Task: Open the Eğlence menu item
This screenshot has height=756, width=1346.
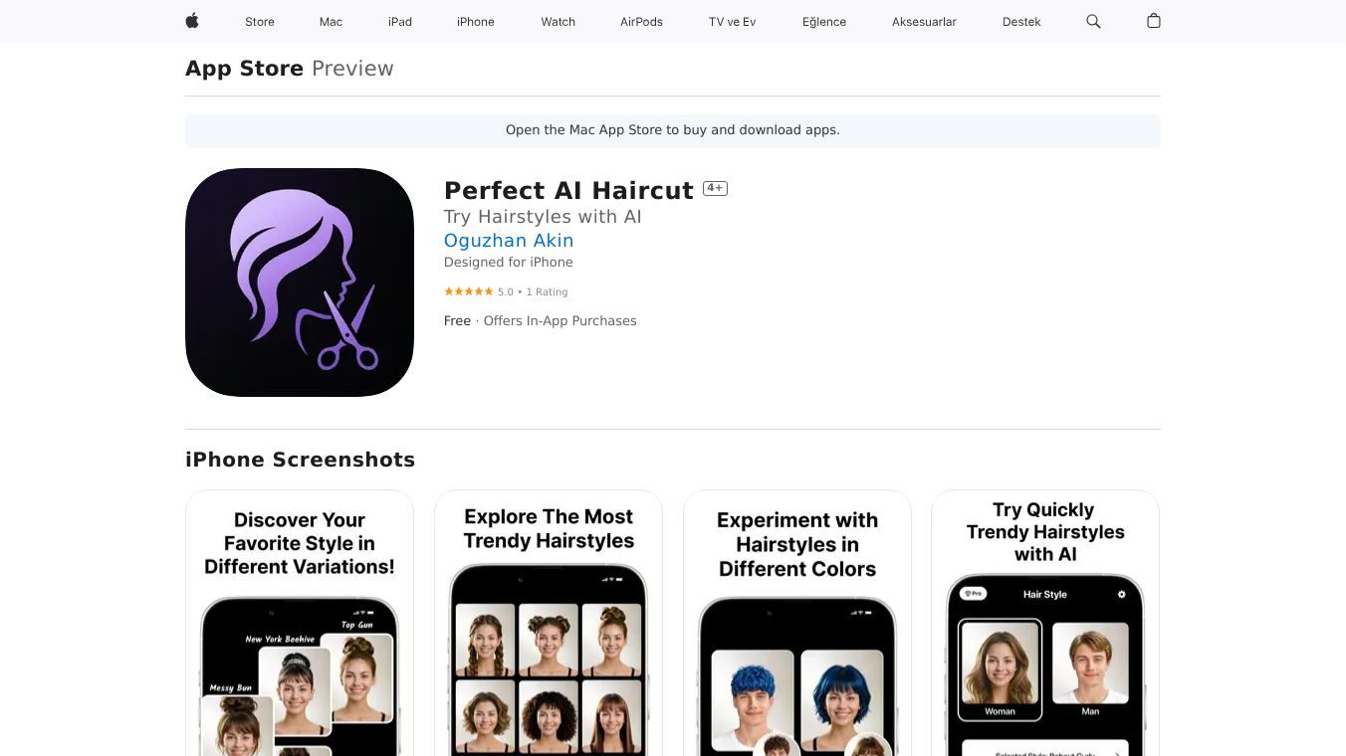Action: pos(824,22)
